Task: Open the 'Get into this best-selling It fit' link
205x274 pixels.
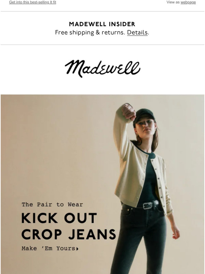Action: [x=33, y=2]
